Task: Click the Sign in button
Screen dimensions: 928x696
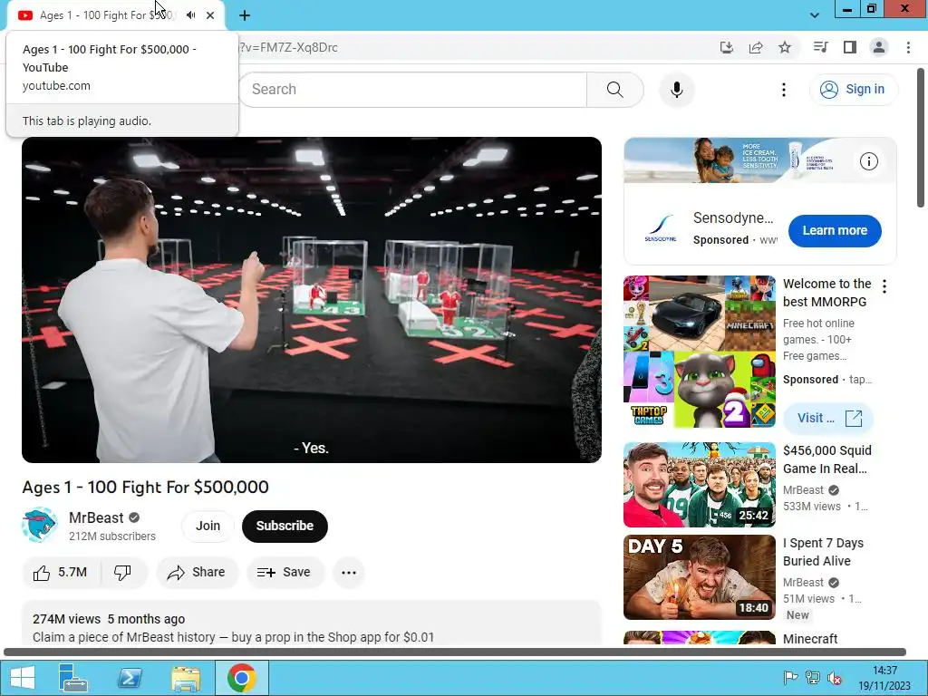Action: click(853, 90)
